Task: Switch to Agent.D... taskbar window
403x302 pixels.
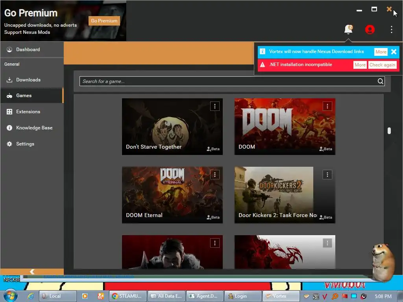Action: coord(205,296)
